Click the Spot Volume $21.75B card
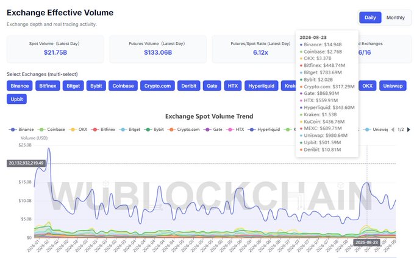The width and height of the screenshot is (414, 258). 55,49
